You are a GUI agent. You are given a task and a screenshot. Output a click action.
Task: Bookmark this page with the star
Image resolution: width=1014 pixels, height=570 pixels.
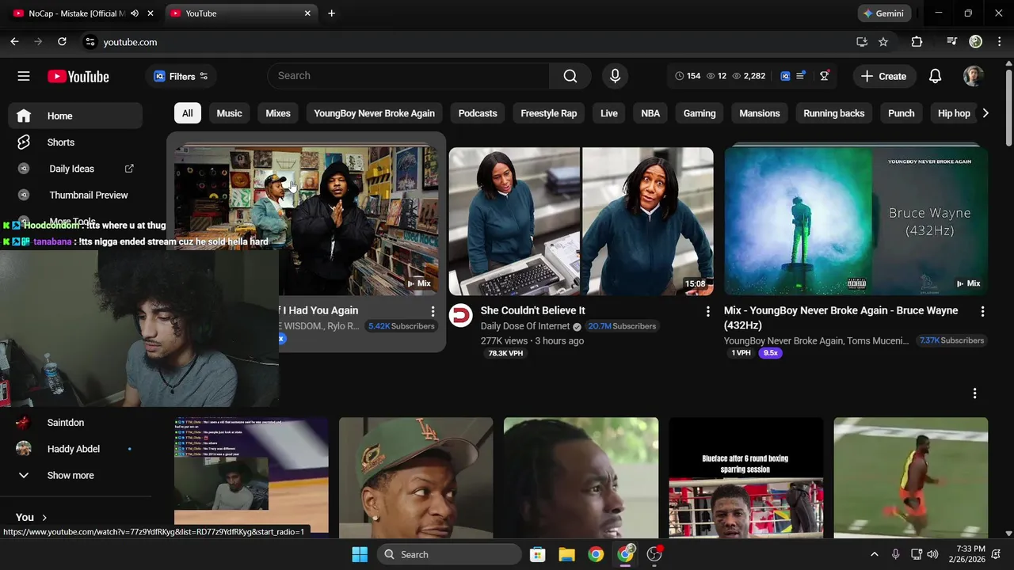click(x=883, y=42)
